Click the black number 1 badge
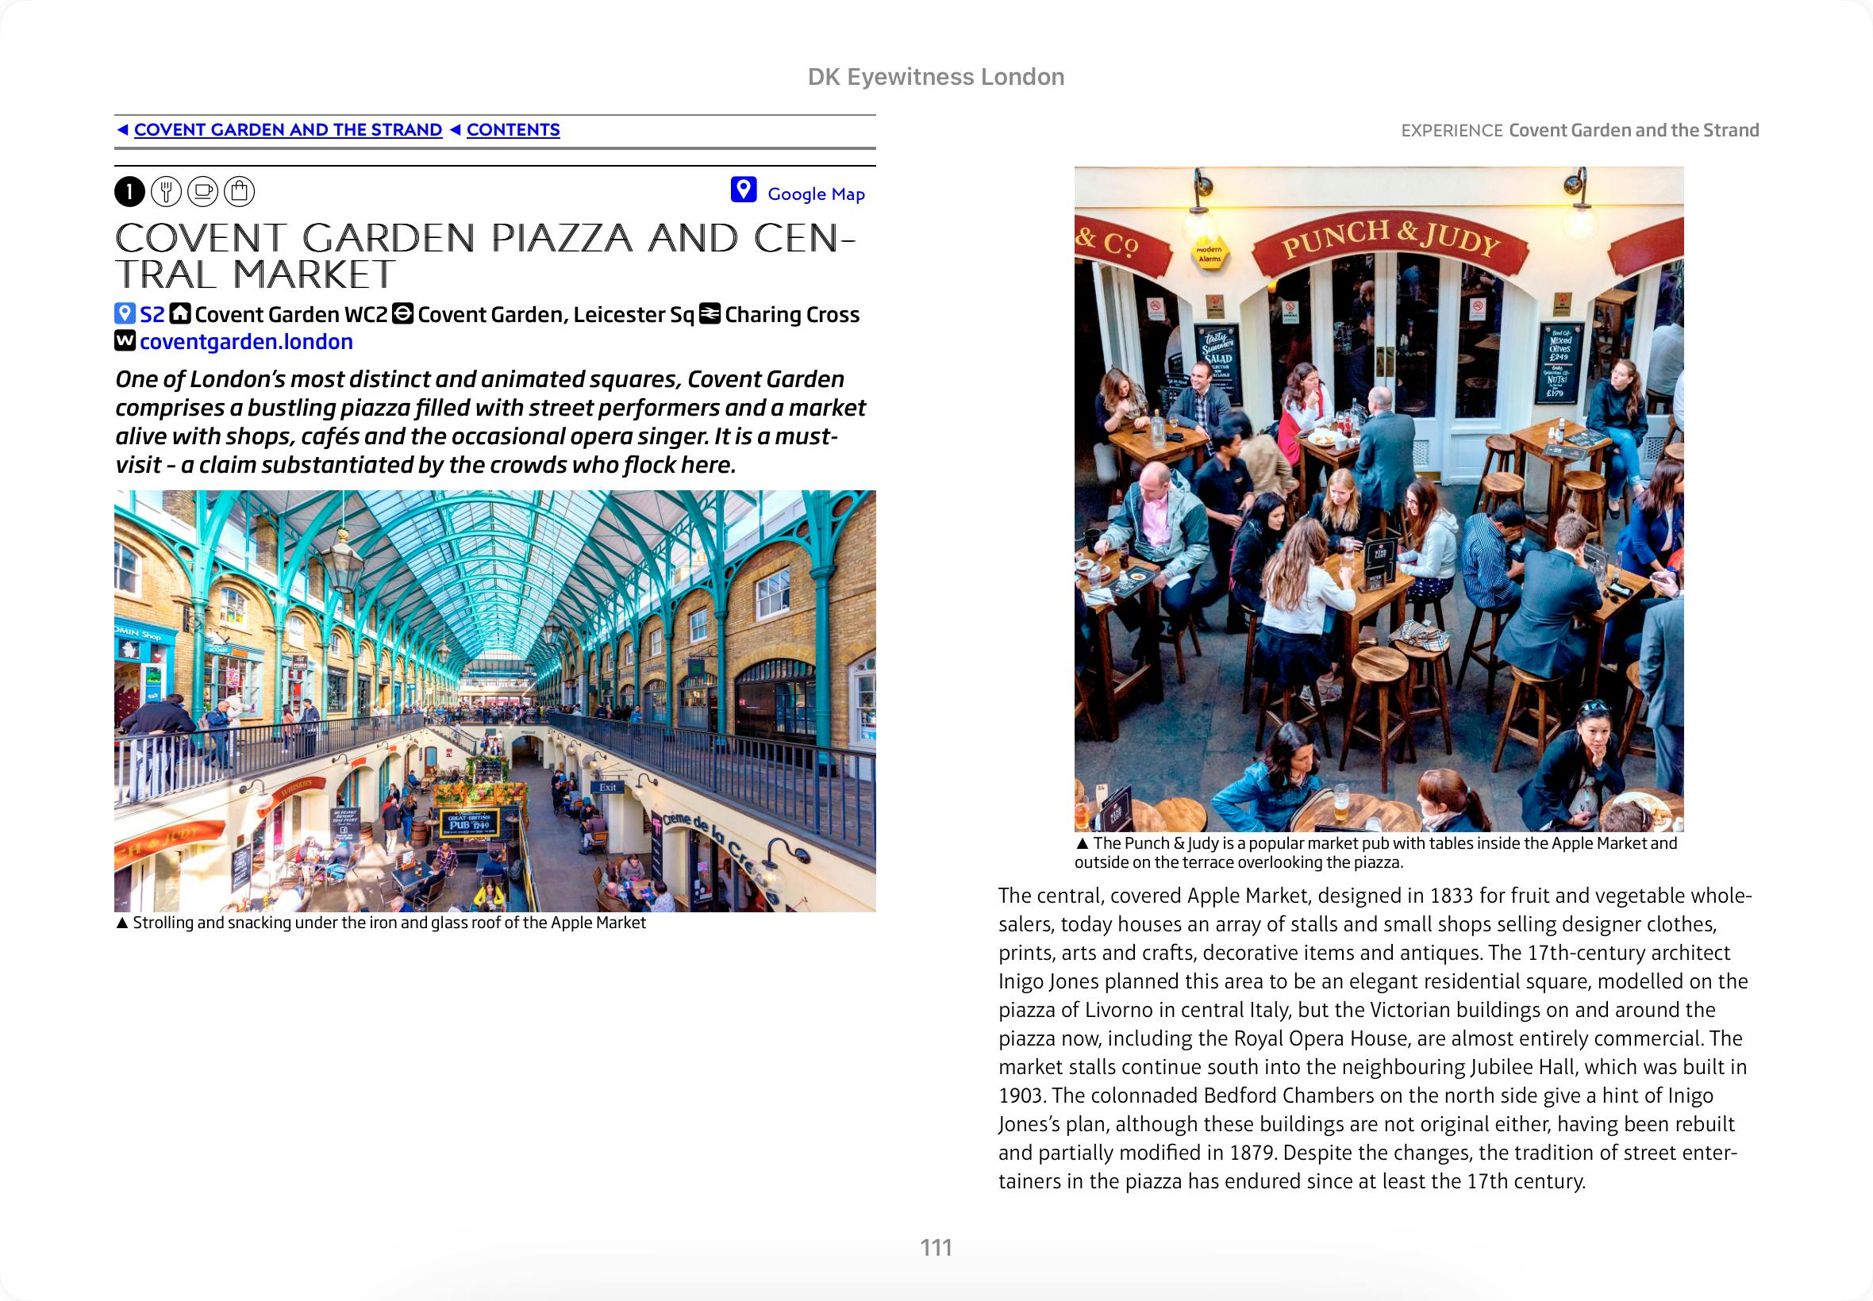 point(129,191)
